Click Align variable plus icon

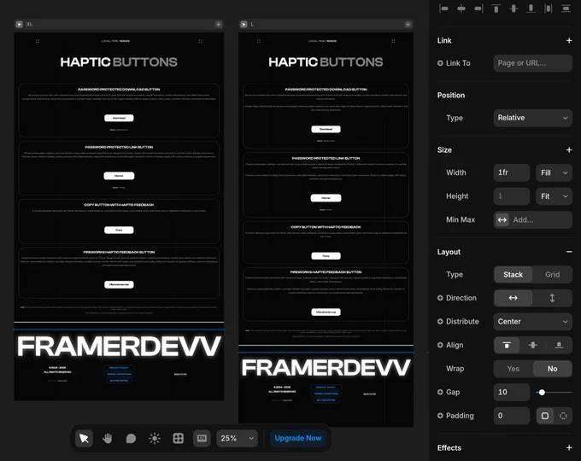pos(440,345)
